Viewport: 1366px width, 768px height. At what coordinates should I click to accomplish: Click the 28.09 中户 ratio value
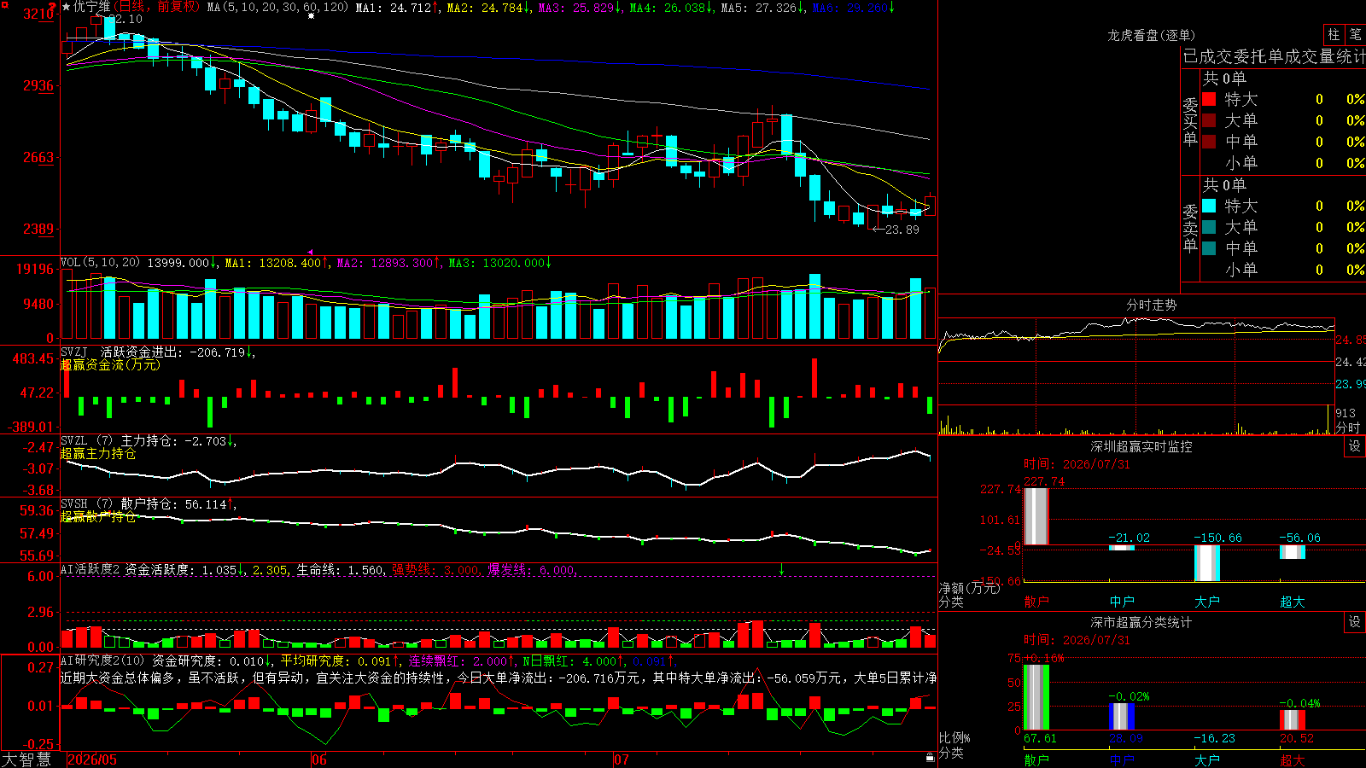click(x=1126, y=738)
